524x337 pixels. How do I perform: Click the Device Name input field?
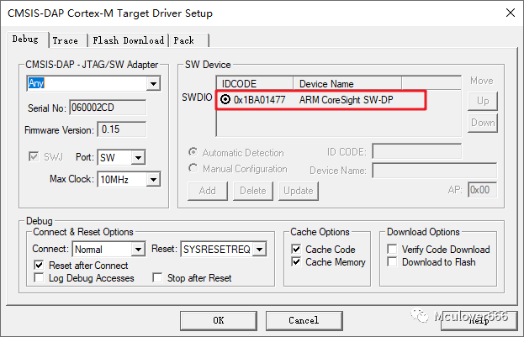point(435,171)
